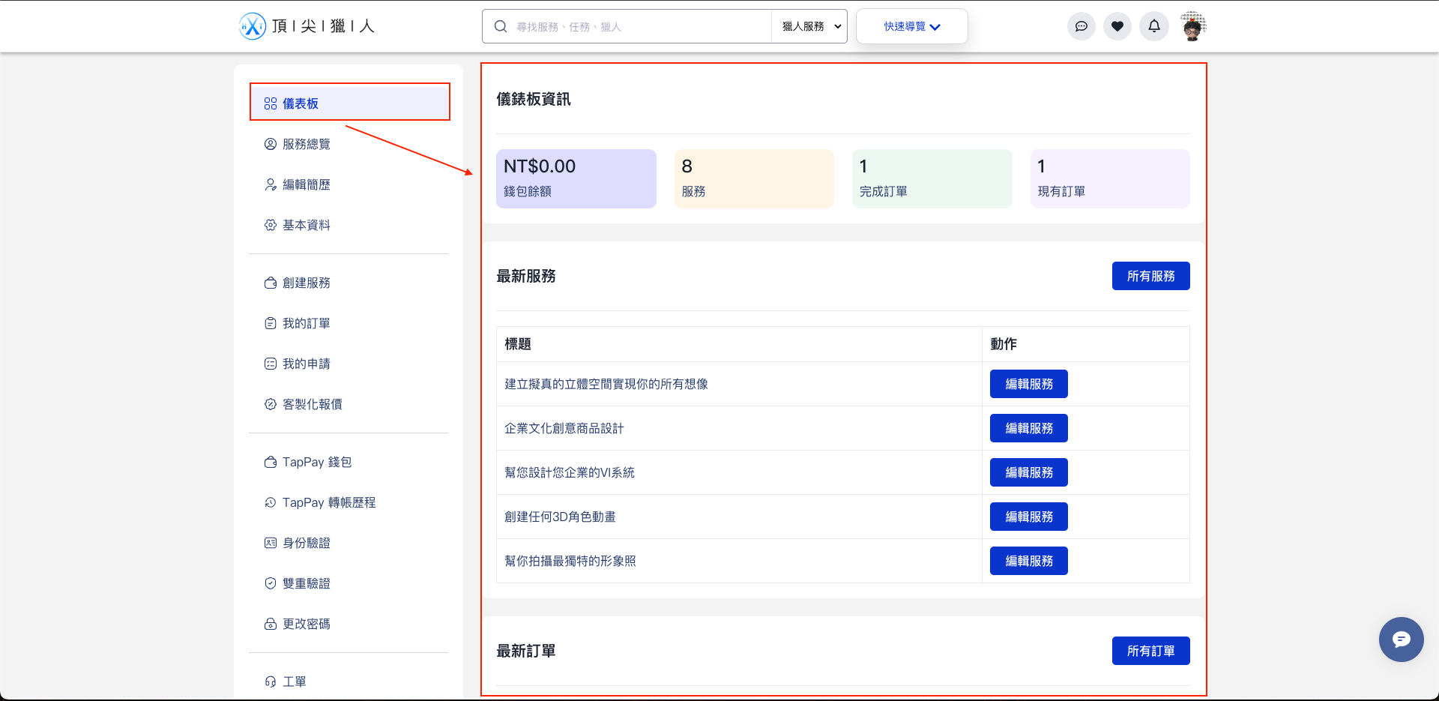Click the user avatar in top right
The height and width of the screenshot is (701, 1439).
pyautogui.click(x=1192, y=26)
